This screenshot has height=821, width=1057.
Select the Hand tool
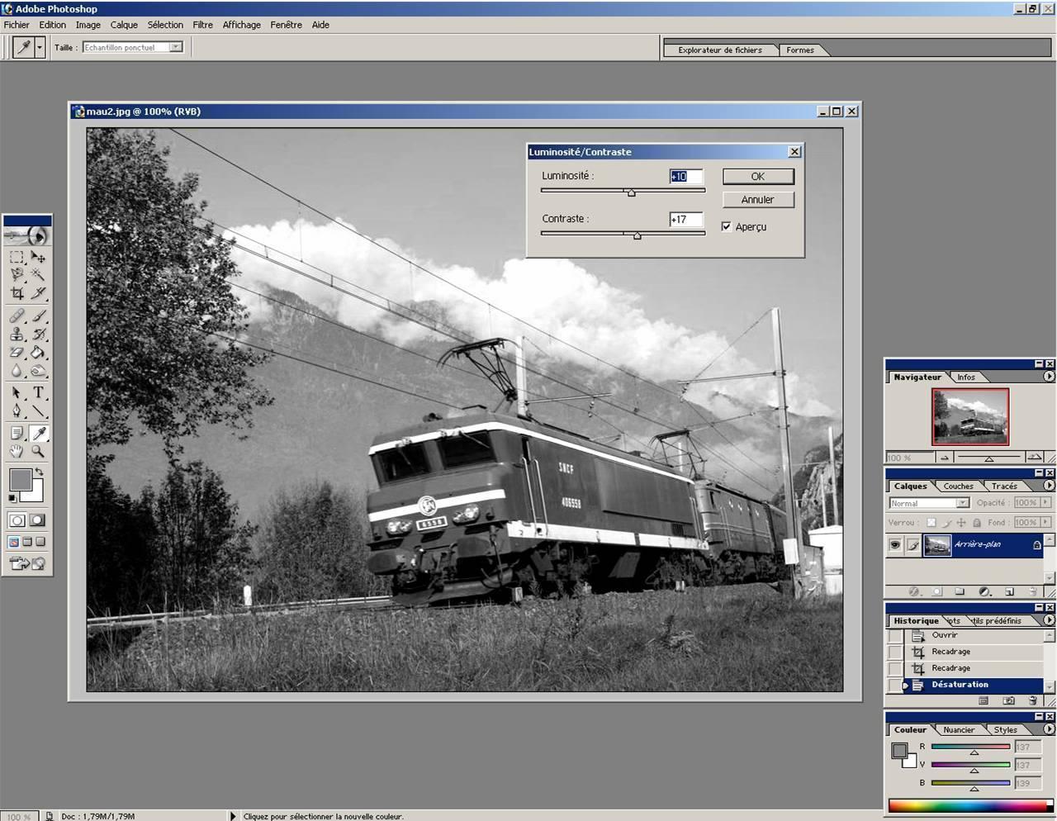(x=17, y=452)
